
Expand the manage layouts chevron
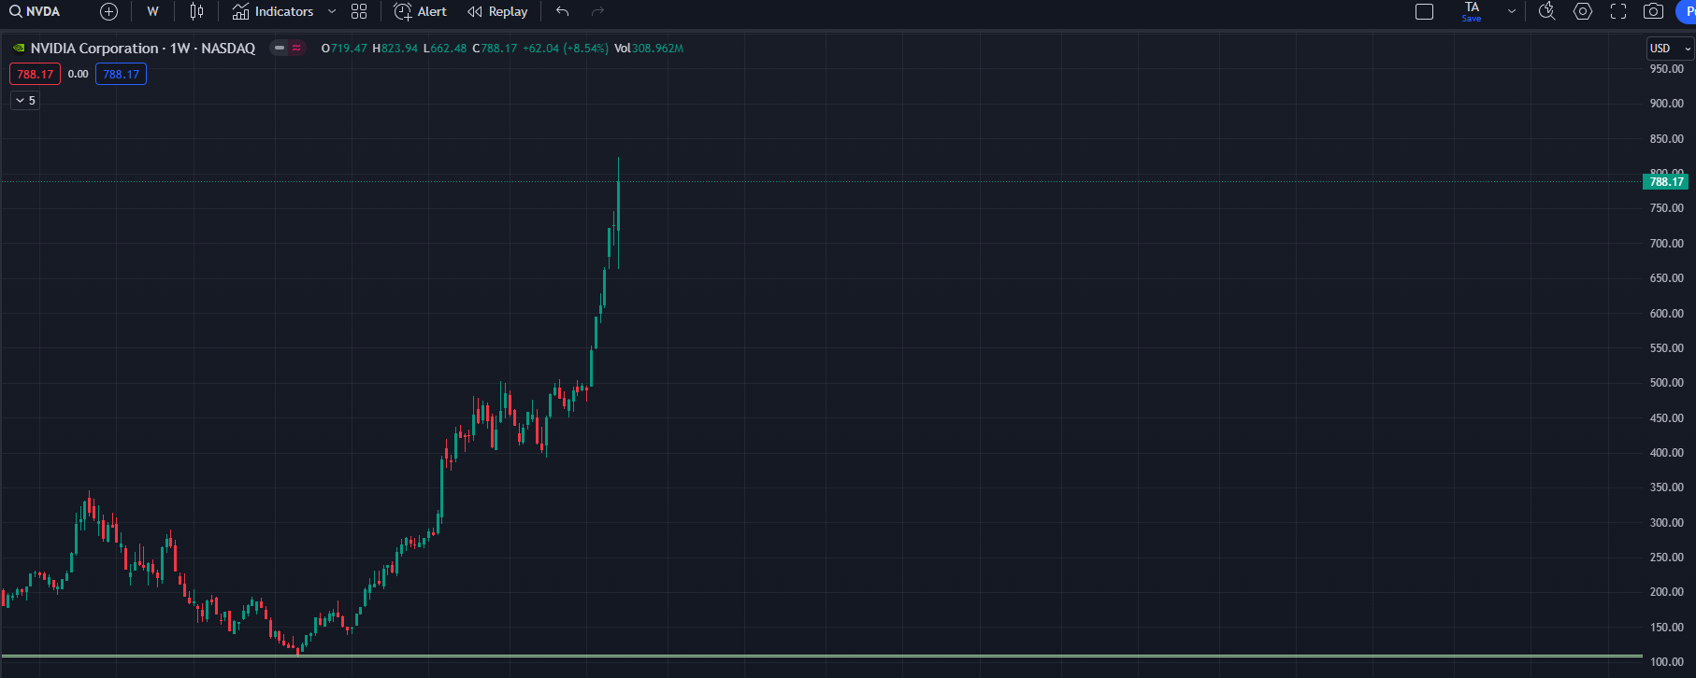(x=1512, y=11)
